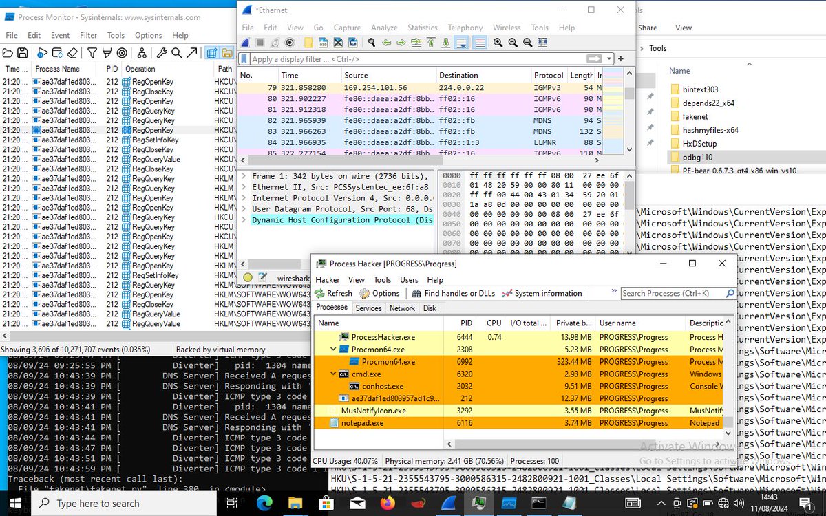Jump to first packet icon in Wireshark
This screenshot has width=826, height=516.
[x=431, y=43]
